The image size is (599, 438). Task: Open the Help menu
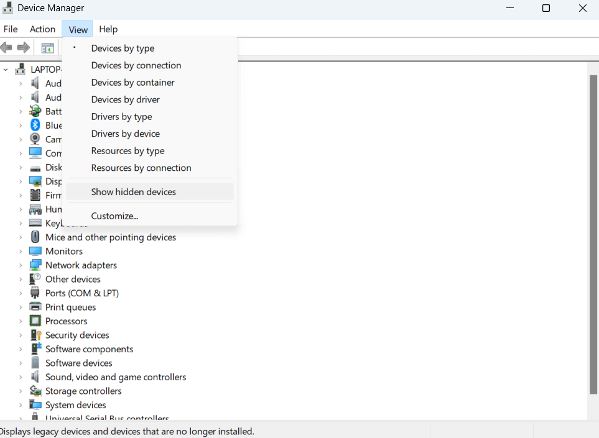108,29
